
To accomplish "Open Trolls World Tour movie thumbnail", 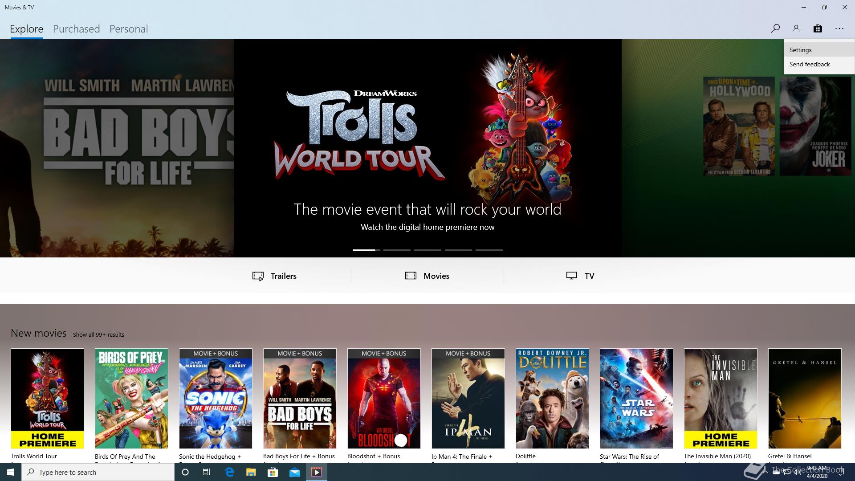I will click(x=47, y=398).
